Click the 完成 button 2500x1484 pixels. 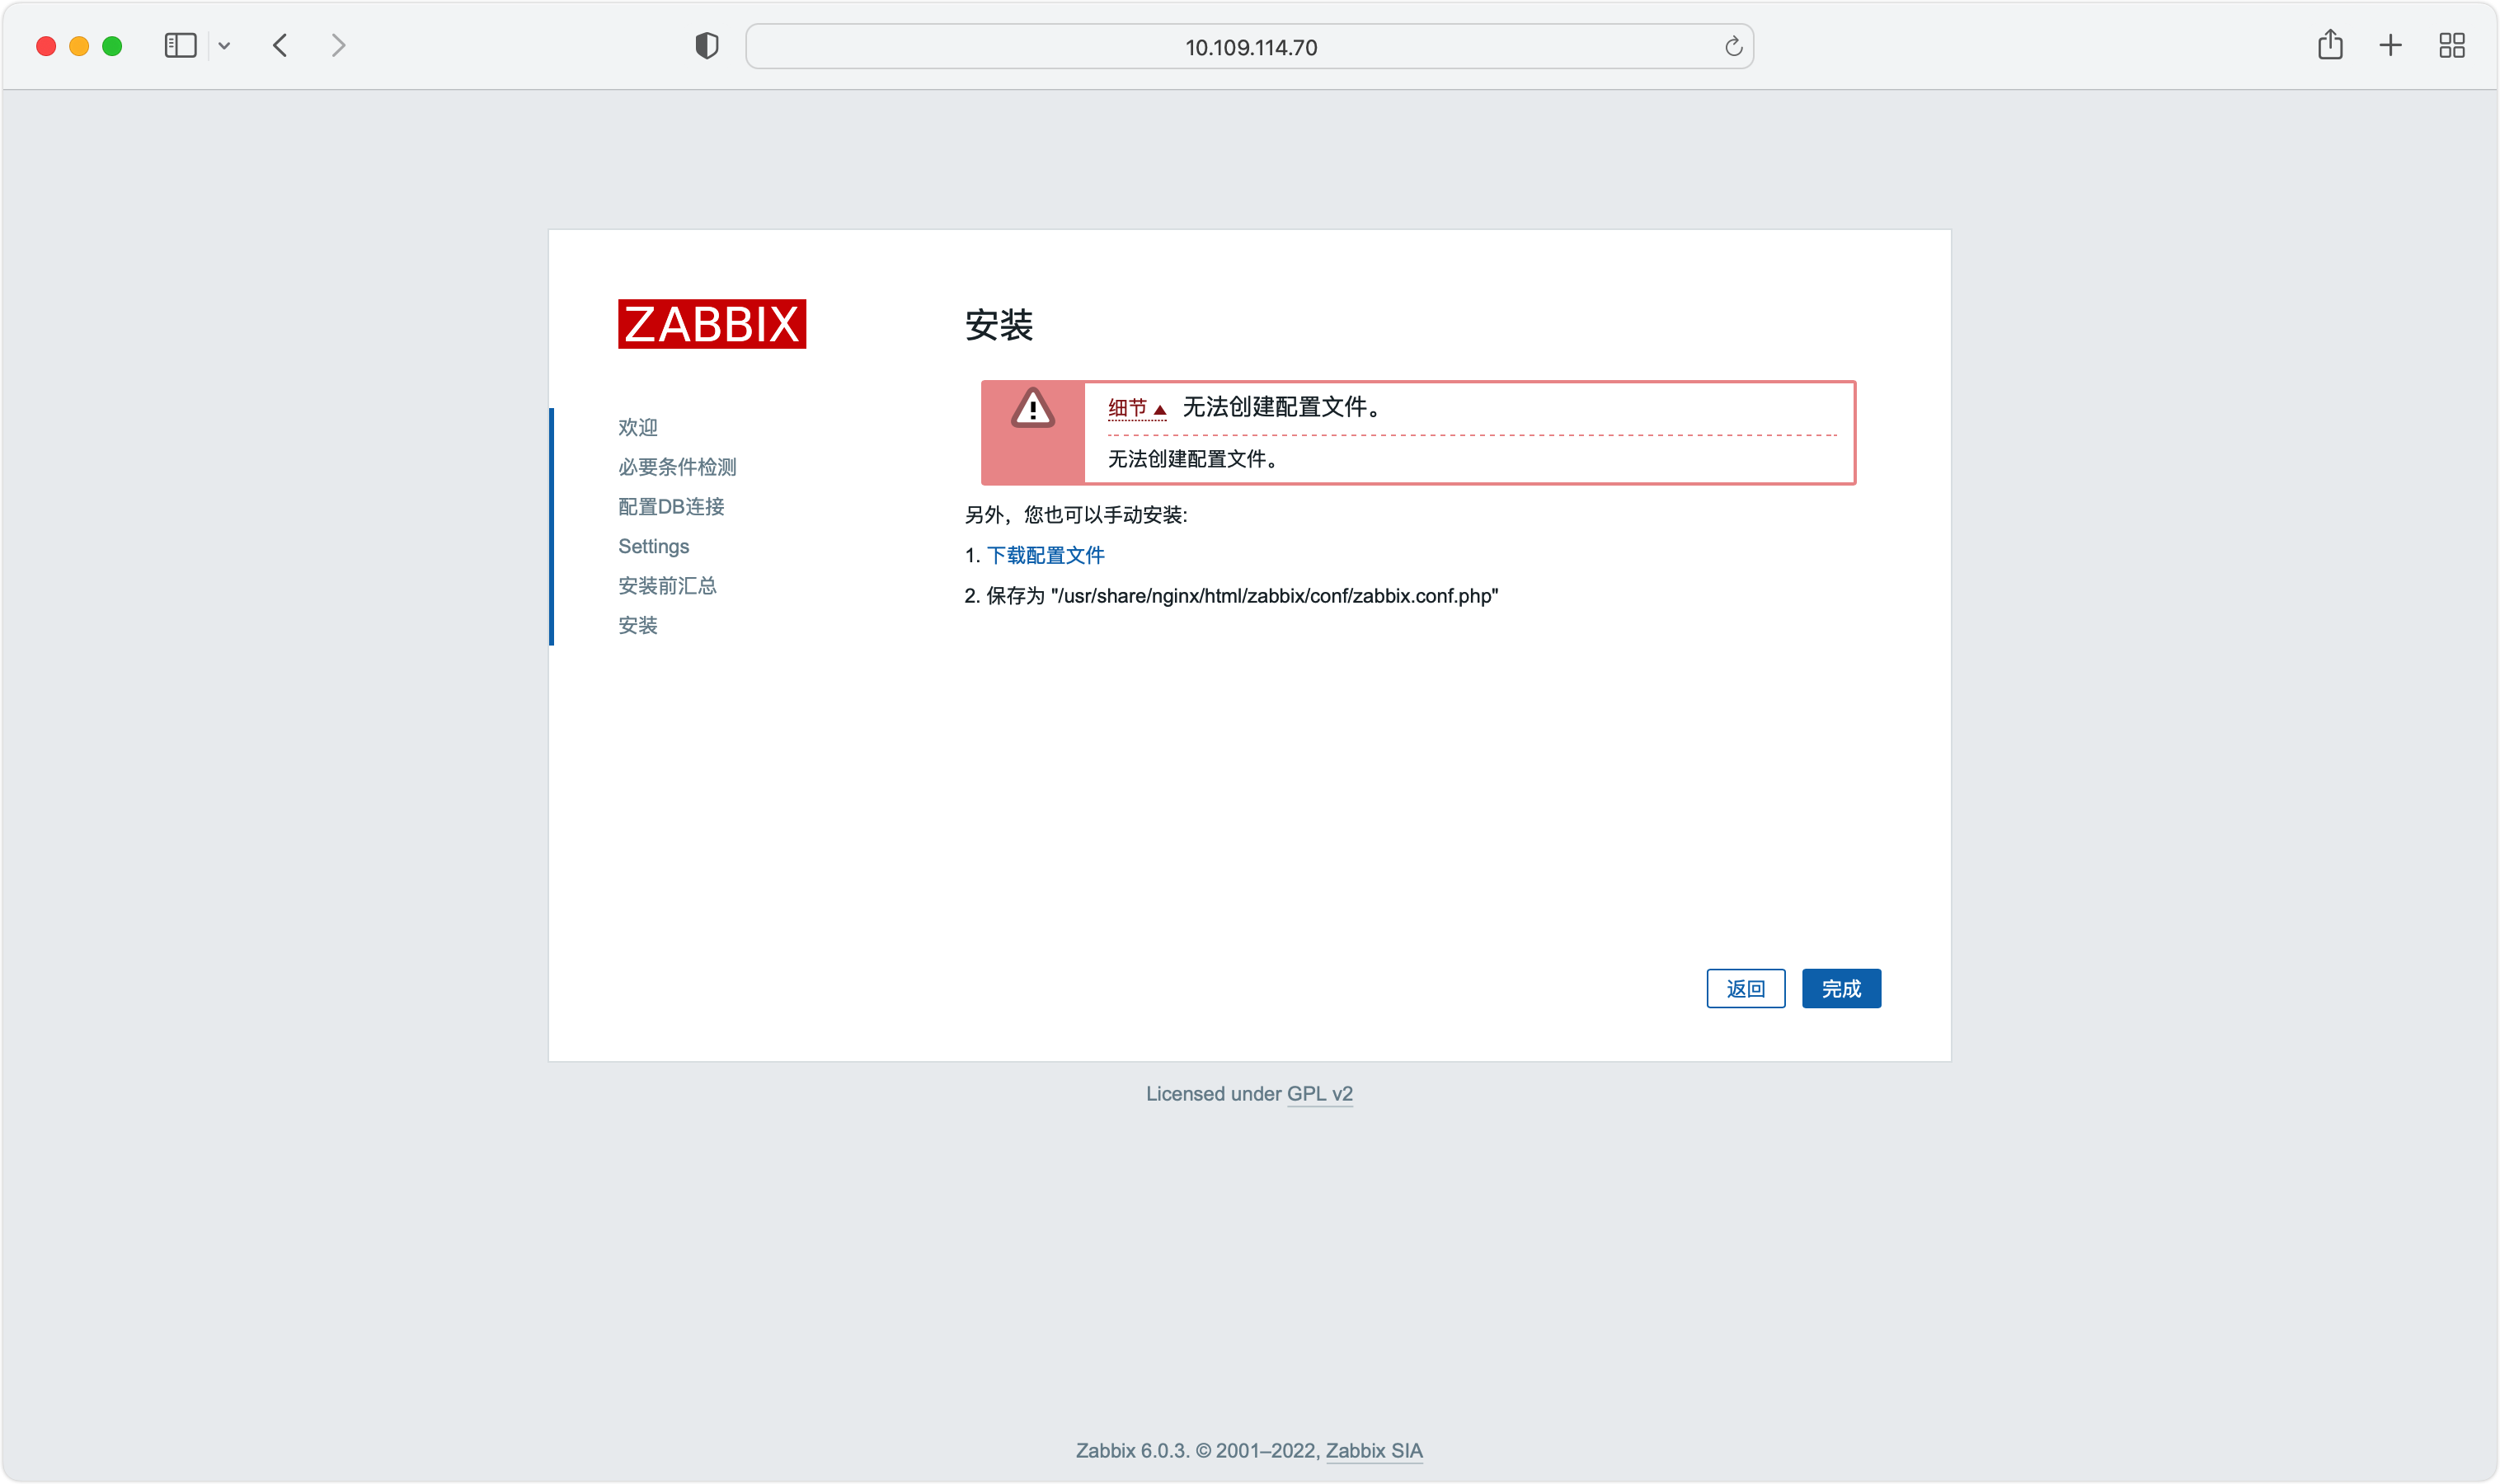1841,988
